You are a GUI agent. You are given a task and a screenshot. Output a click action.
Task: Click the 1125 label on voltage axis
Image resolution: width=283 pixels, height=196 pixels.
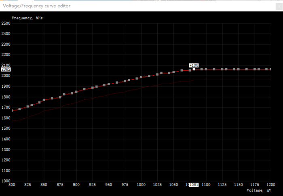pyautogui.click(x=222, y=185)
